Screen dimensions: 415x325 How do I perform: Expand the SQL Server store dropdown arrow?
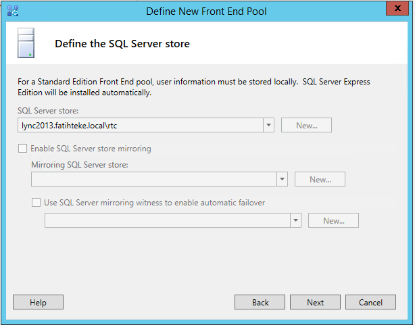268,125
